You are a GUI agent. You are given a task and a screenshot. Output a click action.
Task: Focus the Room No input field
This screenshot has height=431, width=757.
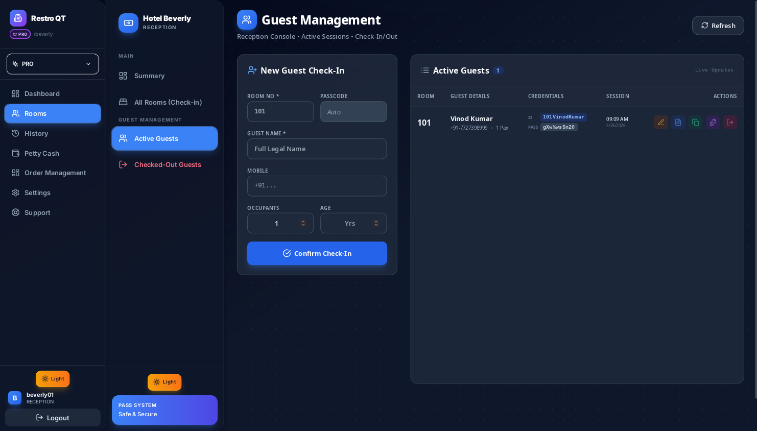click(280, 111)
